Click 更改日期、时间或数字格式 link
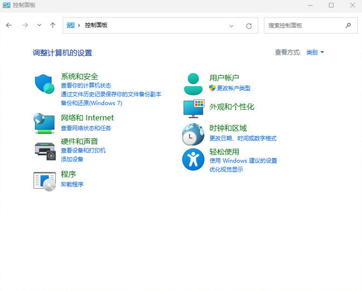362x291 pixels. (243, 138)
